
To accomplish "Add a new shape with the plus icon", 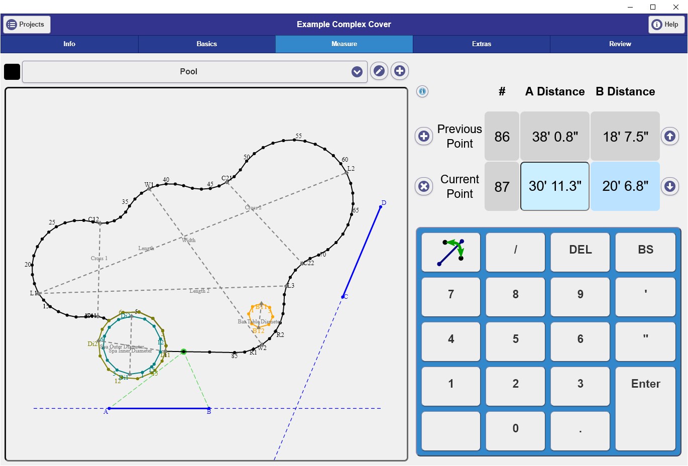I will [x=400, y=71].
